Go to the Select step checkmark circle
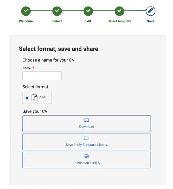 pyautogui.click(x=57, y=11)
